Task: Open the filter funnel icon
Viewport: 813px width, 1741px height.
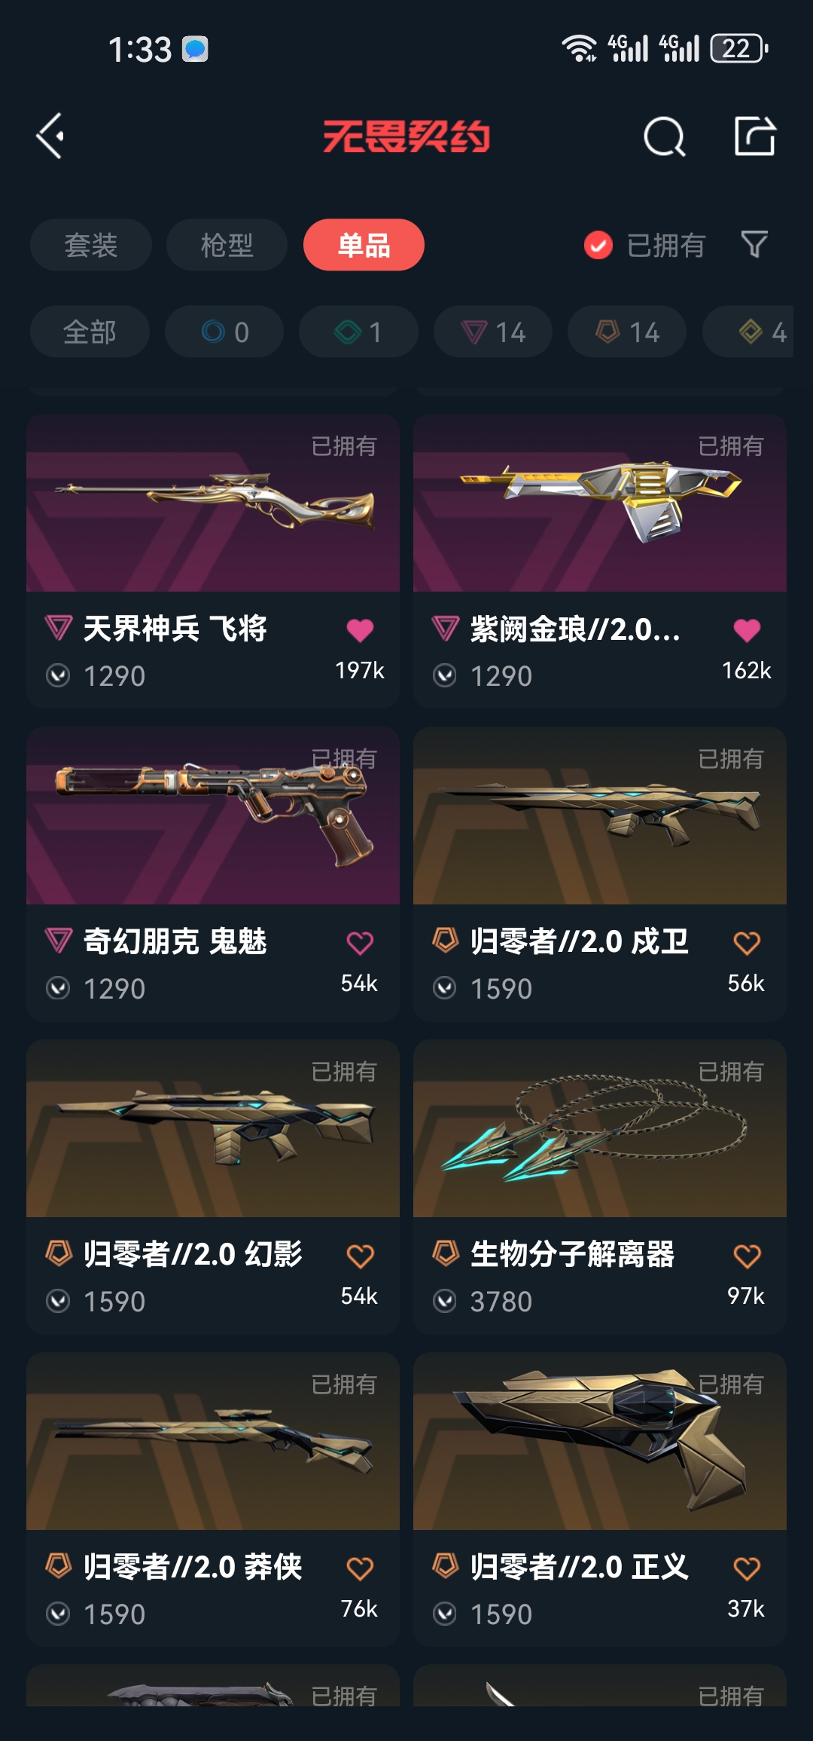Action: pyautogui.click(x=754, y=244)
